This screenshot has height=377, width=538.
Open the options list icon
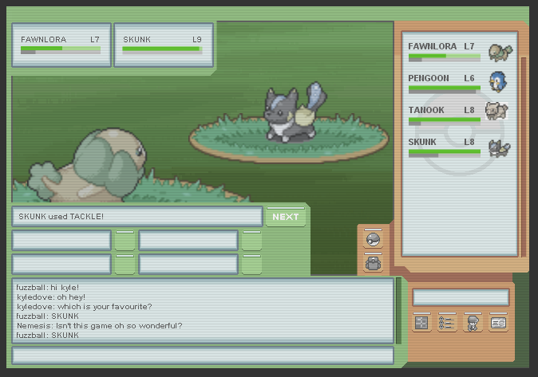tap(447, 323)
